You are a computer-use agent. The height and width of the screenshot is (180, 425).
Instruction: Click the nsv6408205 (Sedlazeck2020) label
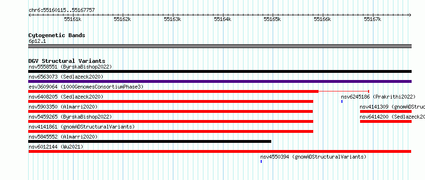66,97
